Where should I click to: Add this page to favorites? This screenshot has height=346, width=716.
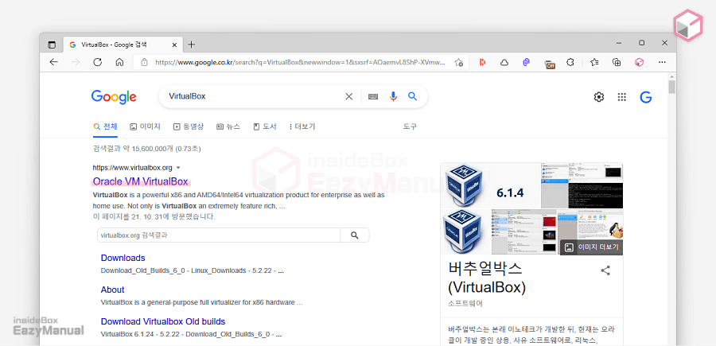point(459,63)
